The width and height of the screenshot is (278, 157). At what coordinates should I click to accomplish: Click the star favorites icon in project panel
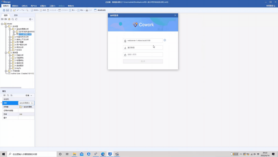[x=9, y=19]
